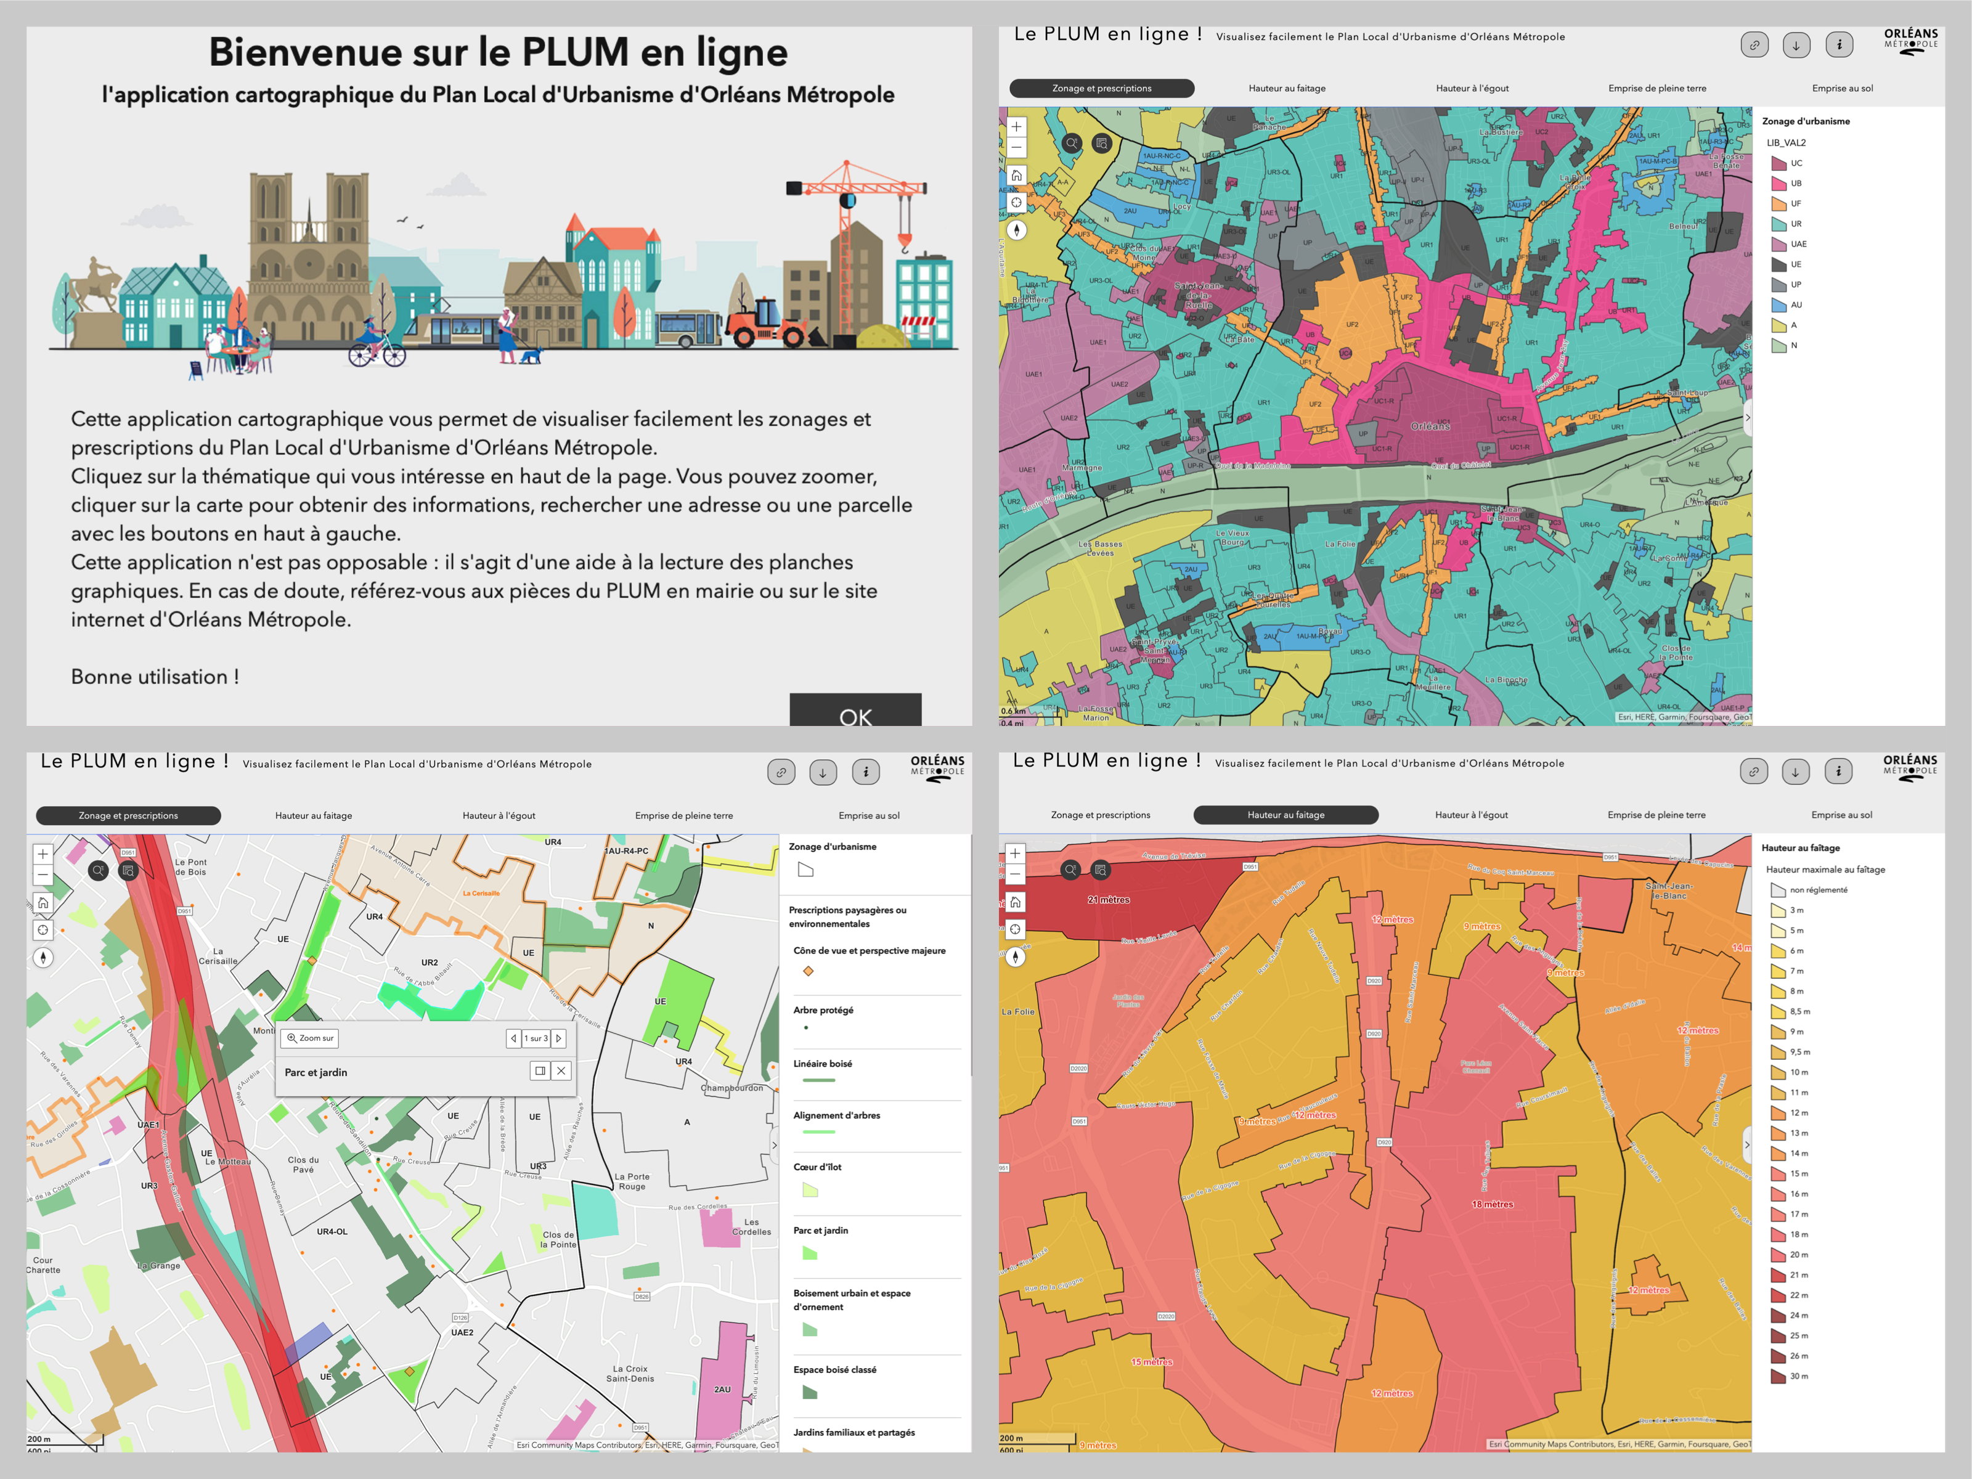Image resolution: width=1972 pixels, height=1479 pixels.
Task: Click the UB pink legend swatch
Action: tap(1778, 184)
